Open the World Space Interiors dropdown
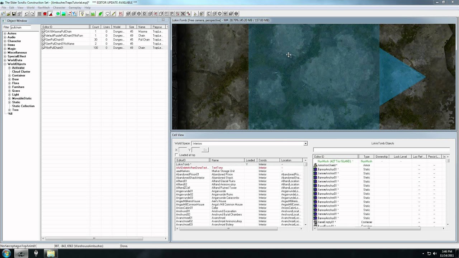The width and height of the screenshot is (459, 258). tap(306, 143)
